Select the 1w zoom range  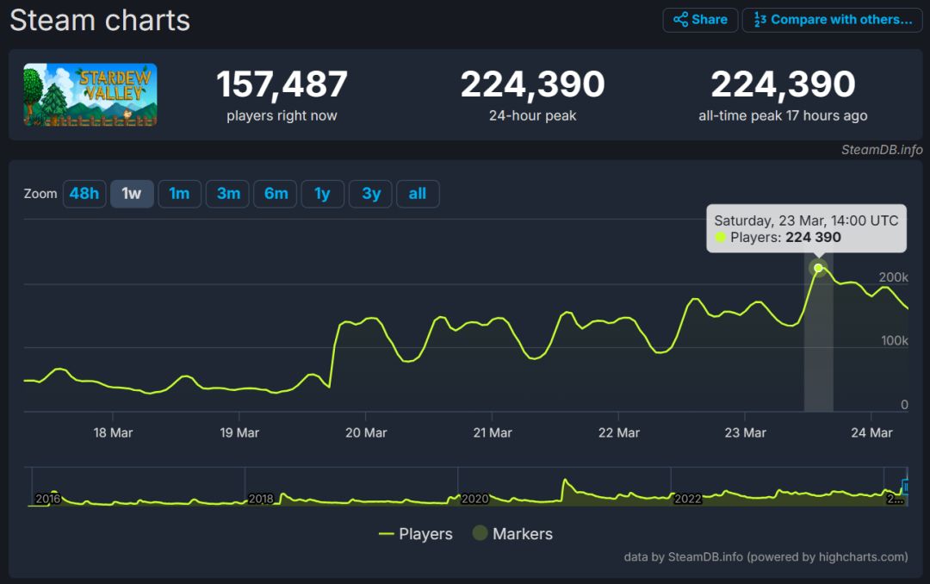pyautogui.click(x=132, y=194)
